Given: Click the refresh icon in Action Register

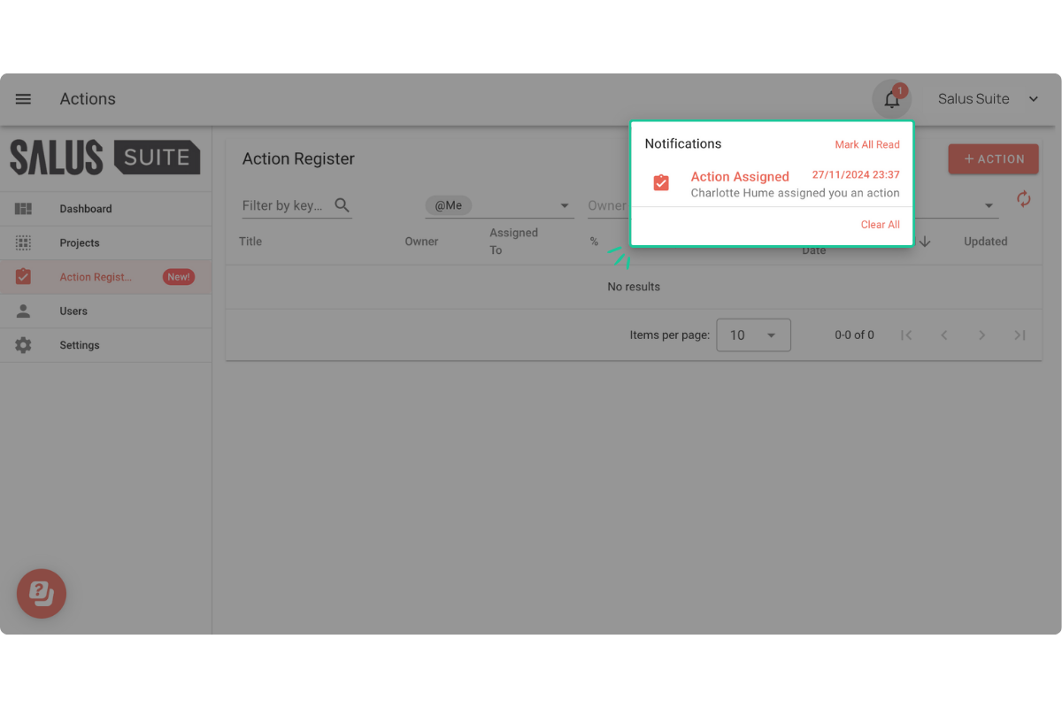Looking at the screenshot, I should point(1023,199).
